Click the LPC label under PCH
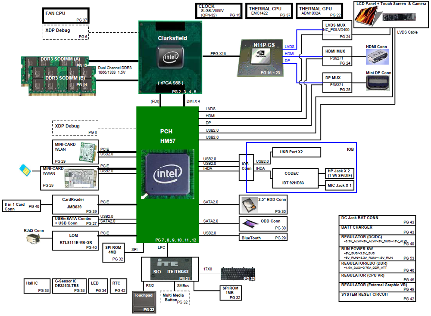 tap(161, 248)
